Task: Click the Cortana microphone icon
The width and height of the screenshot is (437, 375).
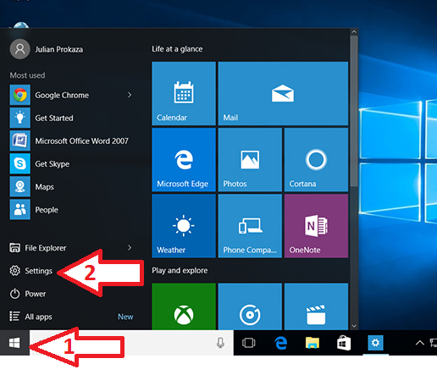Action: (220, 343)
